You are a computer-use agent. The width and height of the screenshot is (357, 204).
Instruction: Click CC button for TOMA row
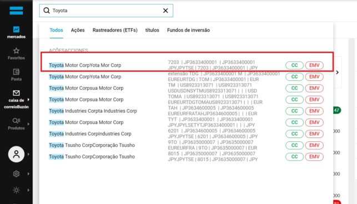pos(294,99)
